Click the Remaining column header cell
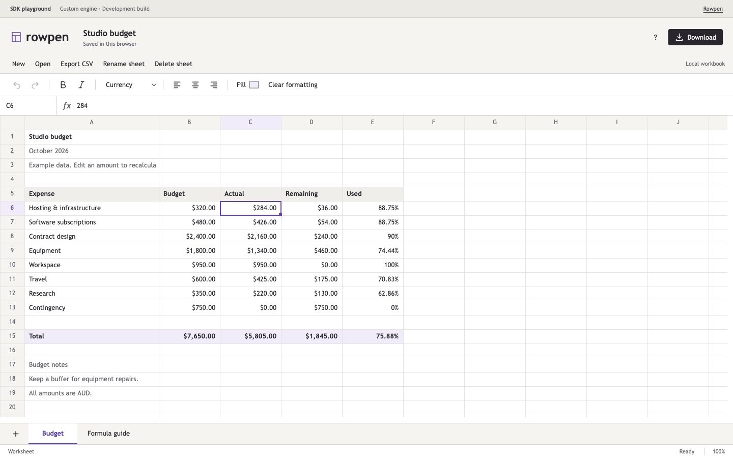 click(312, 194)
